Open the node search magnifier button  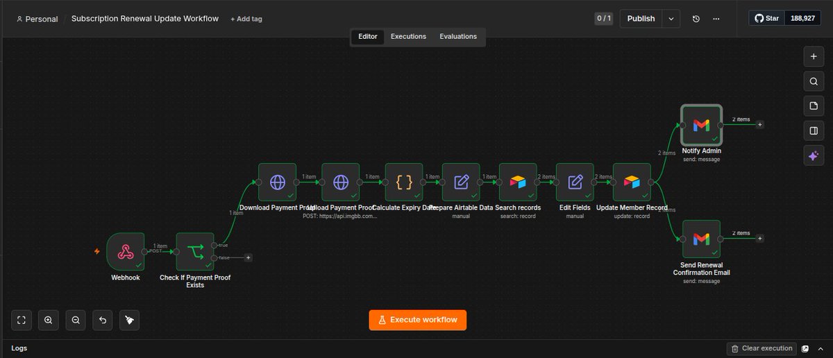click(814, 81)
